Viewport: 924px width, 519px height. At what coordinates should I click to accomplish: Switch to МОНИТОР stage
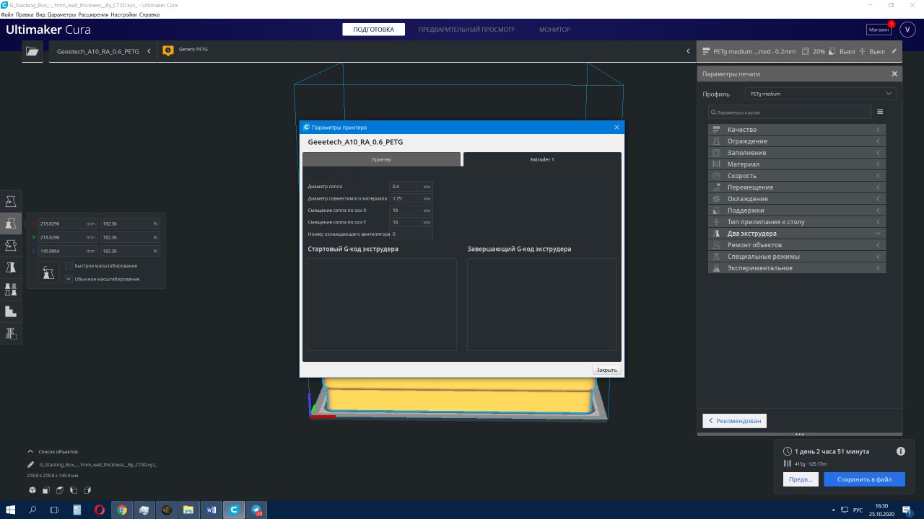554,30
